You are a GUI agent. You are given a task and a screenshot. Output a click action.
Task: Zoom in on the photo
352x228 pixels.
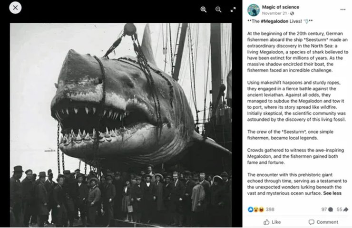(204, 9)
